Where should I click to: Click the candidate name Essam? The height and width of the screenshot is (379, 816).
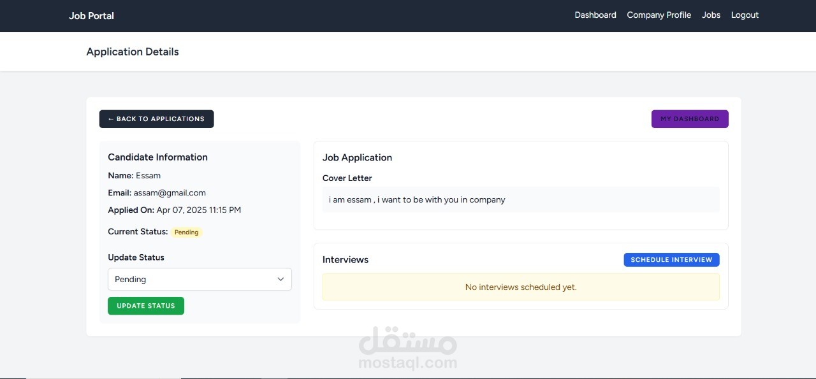tap(148, 176)
